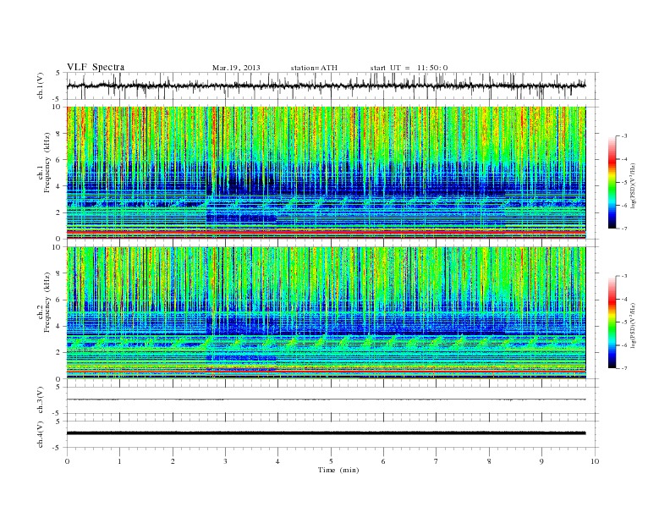The width and height of the screenshot is (670, 518).
Task: Click the time axis tick label "9"
Action: click(x=541, y=461)
